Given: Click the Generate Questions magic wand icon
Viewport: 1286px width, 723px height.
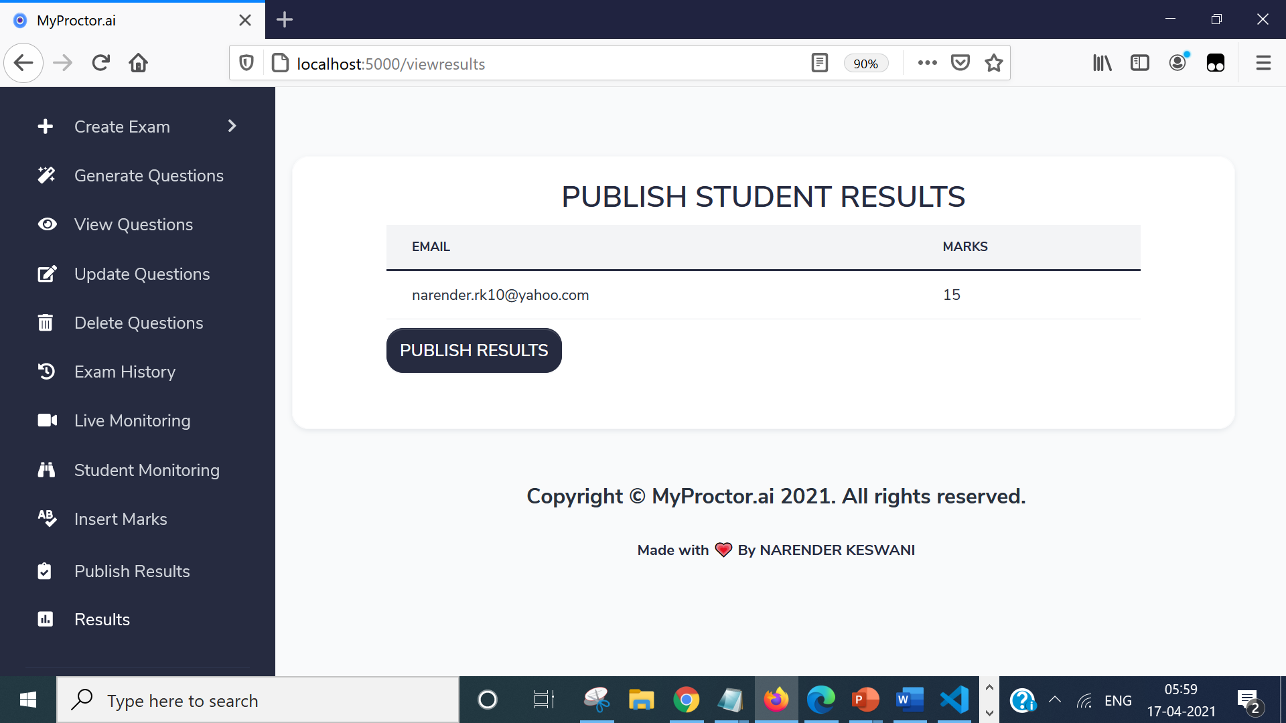Looking at the screenshot, I should 46,175.
